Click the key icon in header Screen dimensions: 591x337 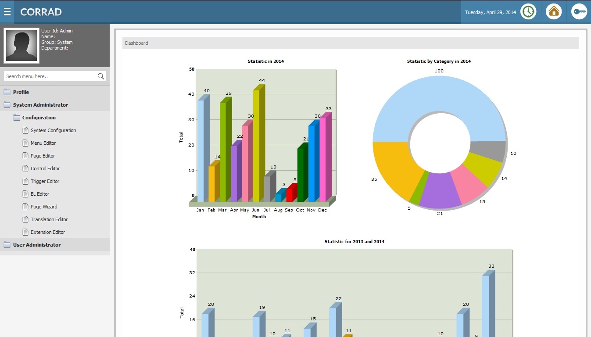point(579,11)
